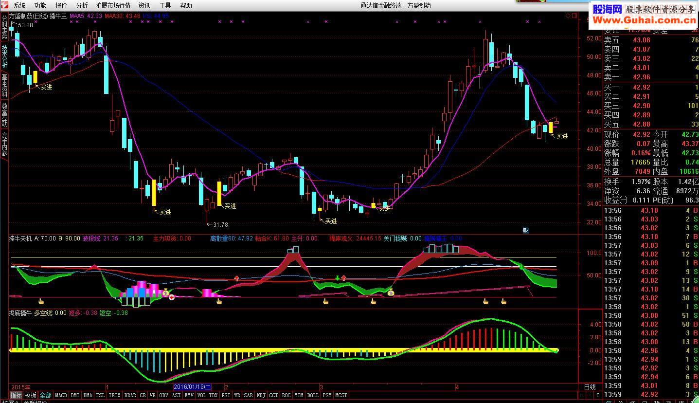The width and height of the screenshot is (699, 403).
Task: Apply the CCI indicator
Action: (274, 395)
